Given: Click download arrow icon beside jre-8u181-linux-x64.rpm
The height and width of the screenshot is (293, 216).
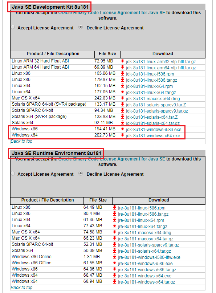Looking at the screenshot, I should point(115,220).
